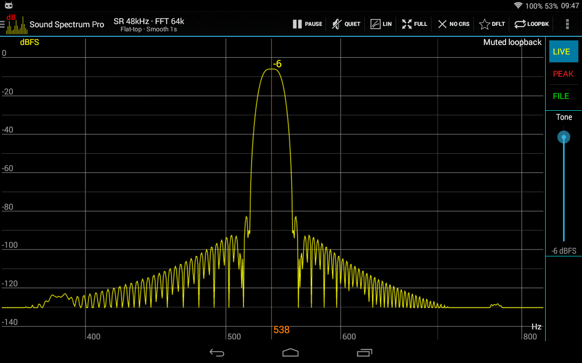The height and width of the screenshot is (363, 582).
Task: Tap the 538 Hz cursor frequency marker
Action: pyautogui.click(x=281, y=330)
